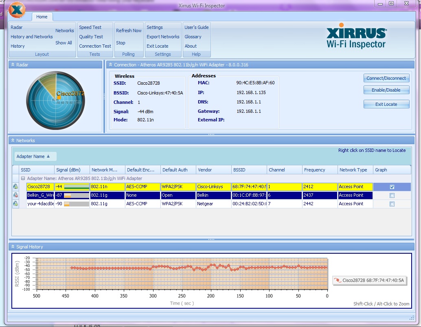The width and height of the screenshot is (421, 327).
Task: Check Graph box for Belkin_G_Wire network
Action: pyautogui.click(x=392, y=195)
